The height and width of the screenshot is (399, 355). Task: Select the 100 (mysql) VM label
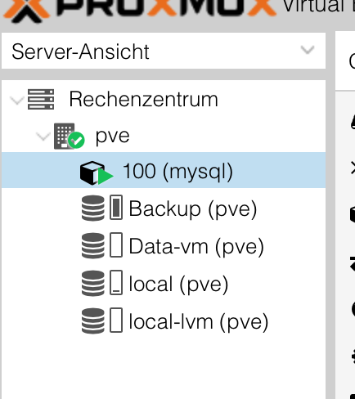[177, 172]
